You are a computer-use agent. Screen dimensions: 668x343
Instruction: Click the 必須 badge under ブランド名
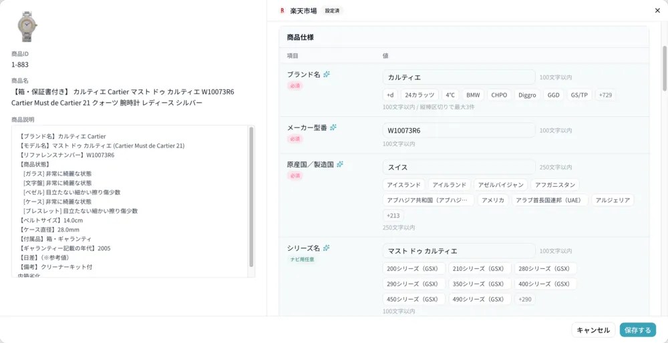295,85
